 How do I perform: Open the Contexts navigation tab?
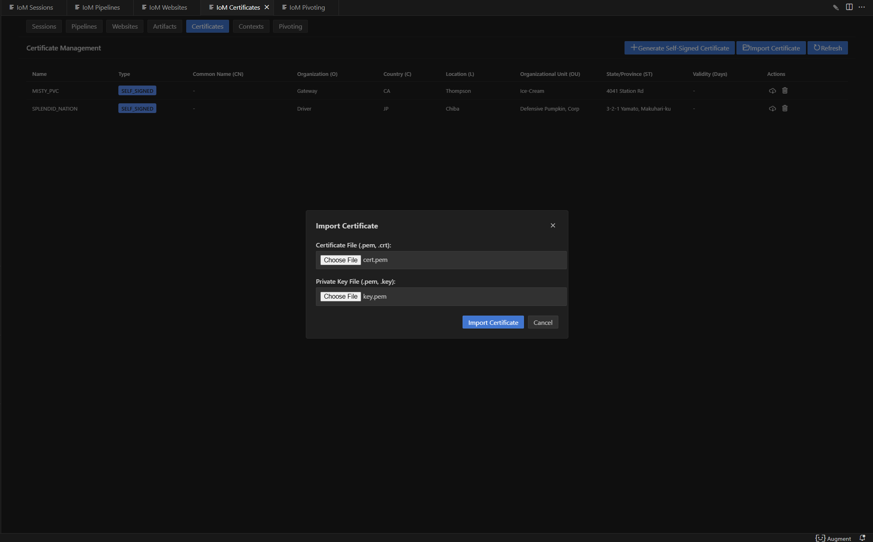251,26
